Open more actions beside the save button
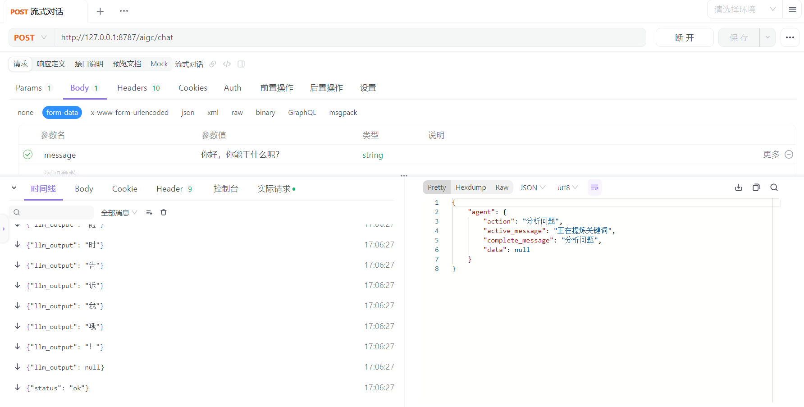This screenshot has height=407, width=804. tap(790, 37)
